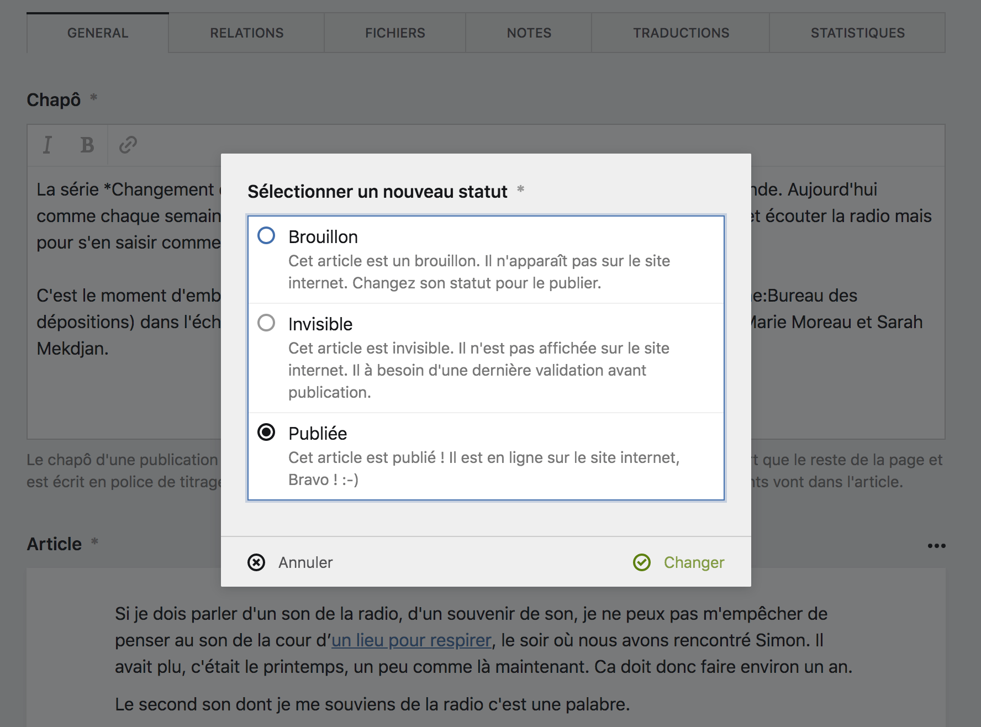Confirm the new status with Changer
The image size is (981, 727).
(694, 562)
